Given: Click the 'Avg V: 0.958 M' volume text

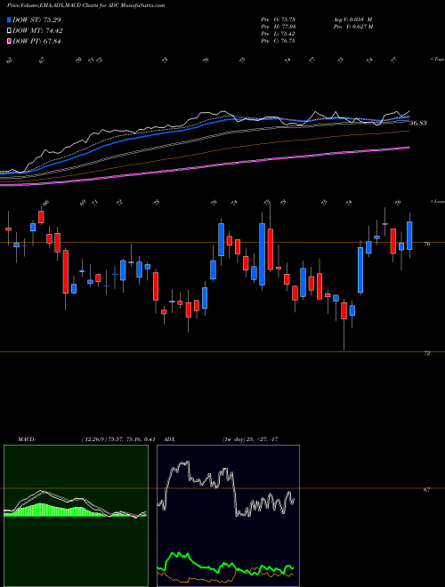Looking at the screenshot, I should point(352,20).
